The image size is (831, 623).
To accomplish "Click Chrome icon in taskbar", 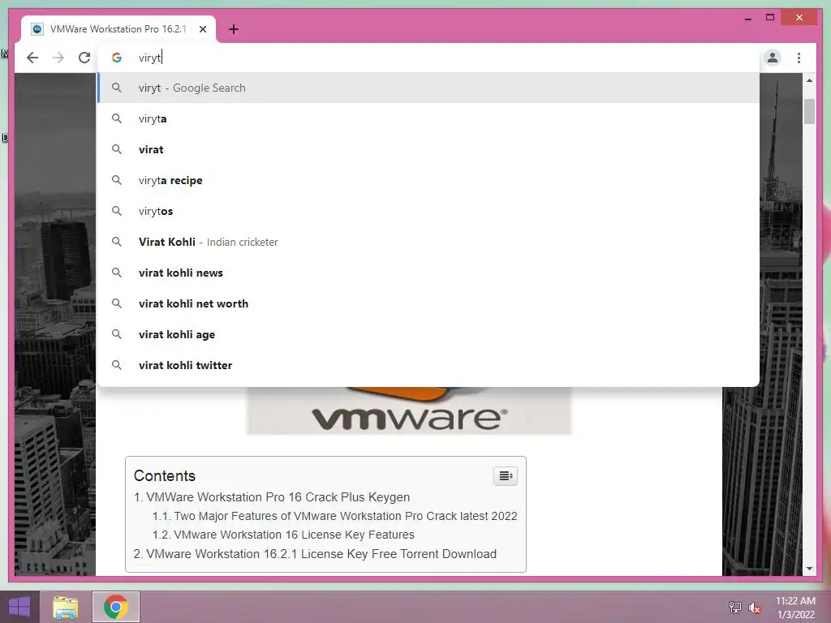I will click(x=116, y=607).
